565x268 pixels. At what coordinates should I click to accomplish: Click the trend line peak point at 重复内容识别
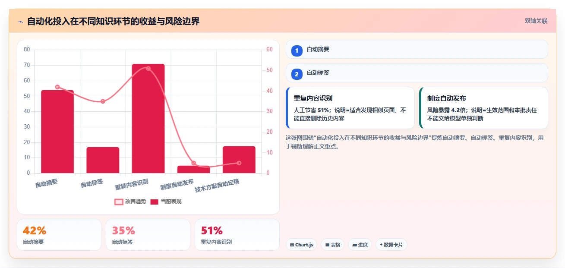click(x=148, y=68)
